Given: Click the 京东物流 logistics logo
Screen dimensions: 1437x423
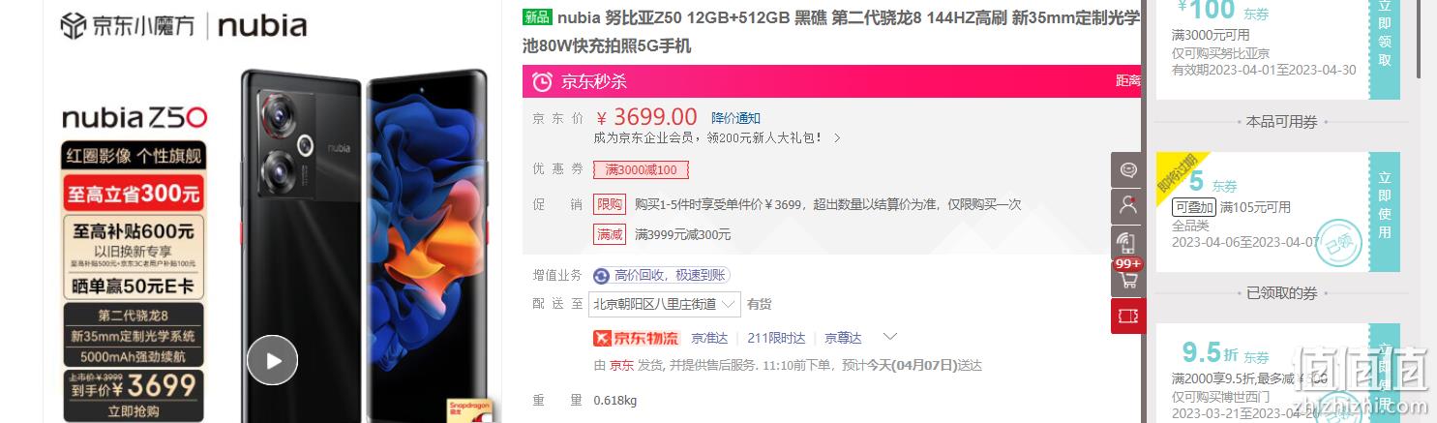Looking at the screenshot, I should coord(636,338).
